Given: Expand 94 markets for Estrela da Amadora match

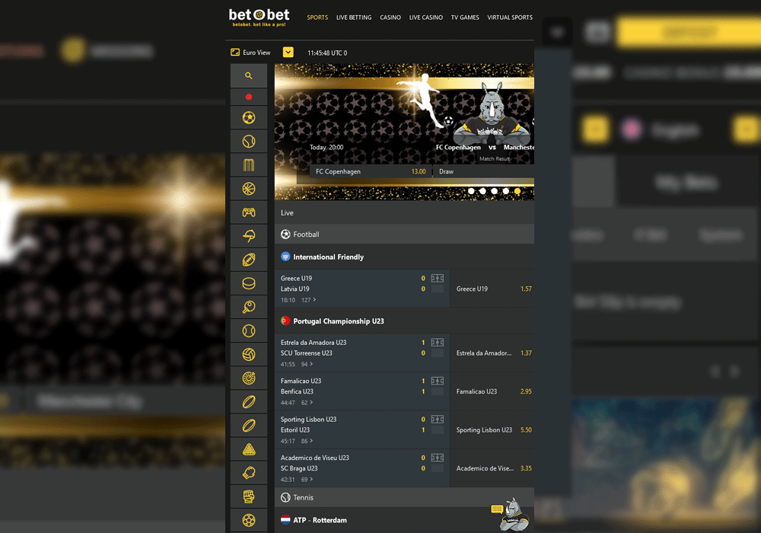Looking at the screenshot, I should [307, 364].
